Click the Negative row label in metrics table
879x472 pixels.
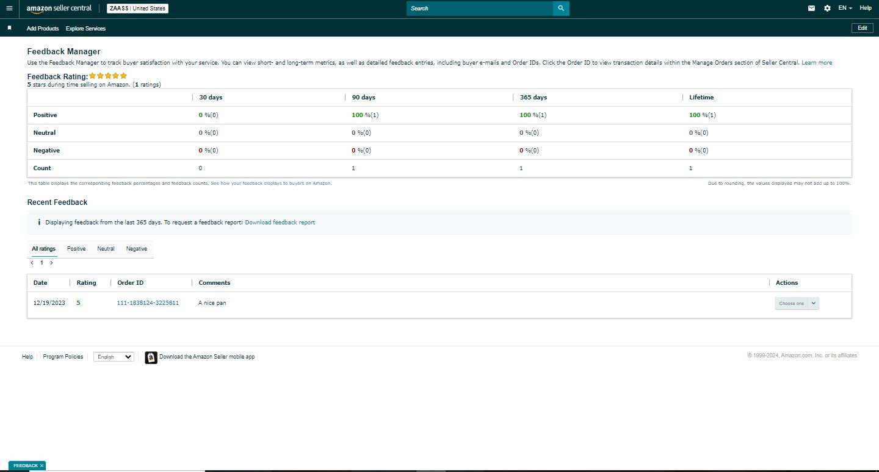[x=46, y=151]
